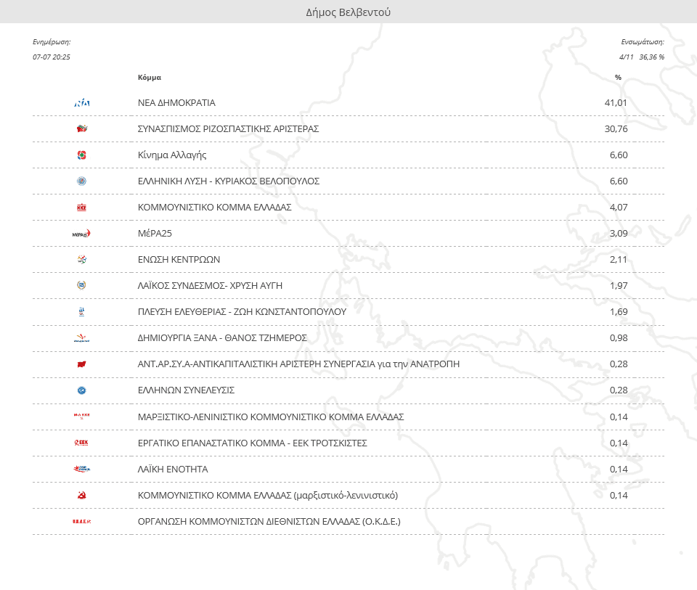
Task: Select the ΜέΡΑ25 party name
Action: tap(155, 234)
